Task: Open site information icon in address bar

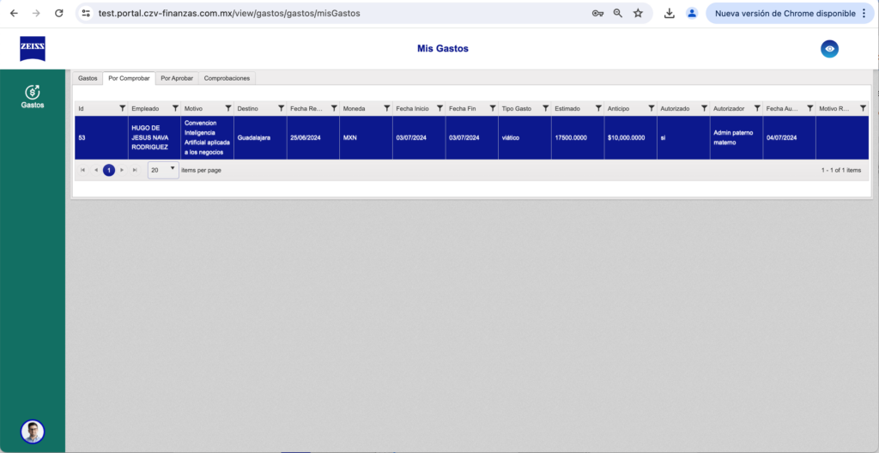Action: tap(86, 13)
